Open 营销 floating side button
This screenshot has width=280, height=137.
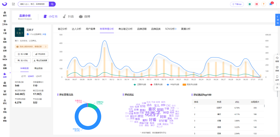(x=277, y=69)
